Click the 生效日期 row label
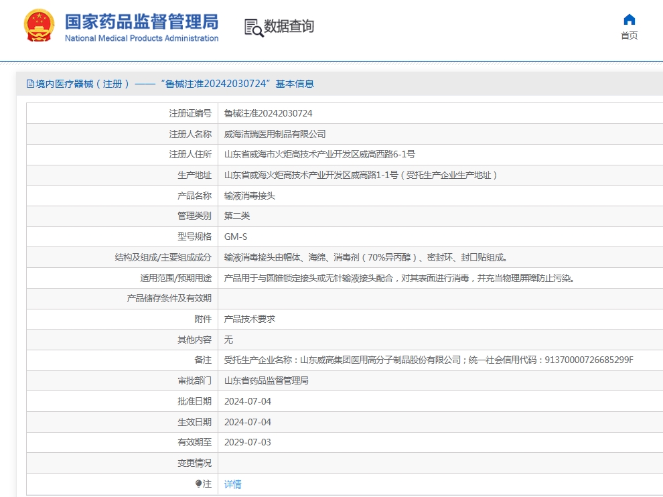This screenshot has width=663, height=497. (x=194, y=422)
